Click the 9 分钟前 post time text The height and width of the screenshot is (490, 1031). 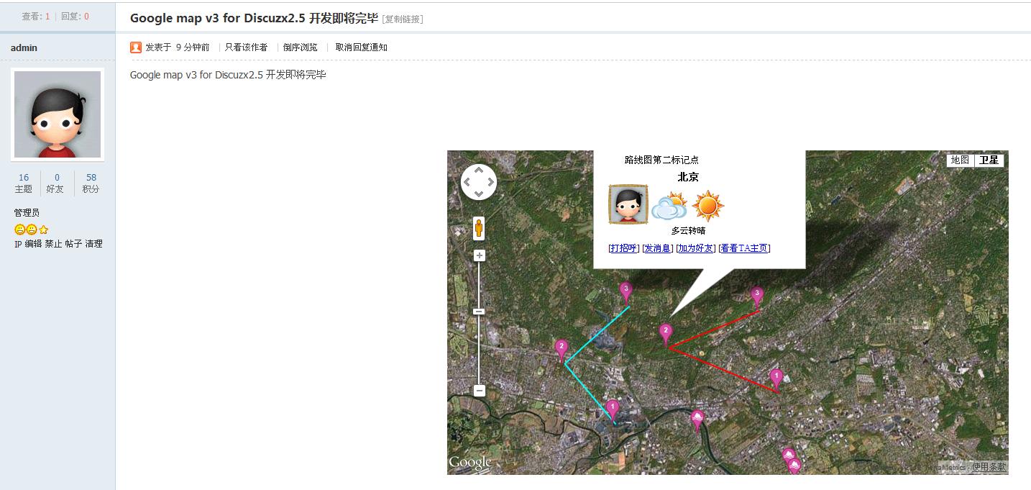click(193, 47)
